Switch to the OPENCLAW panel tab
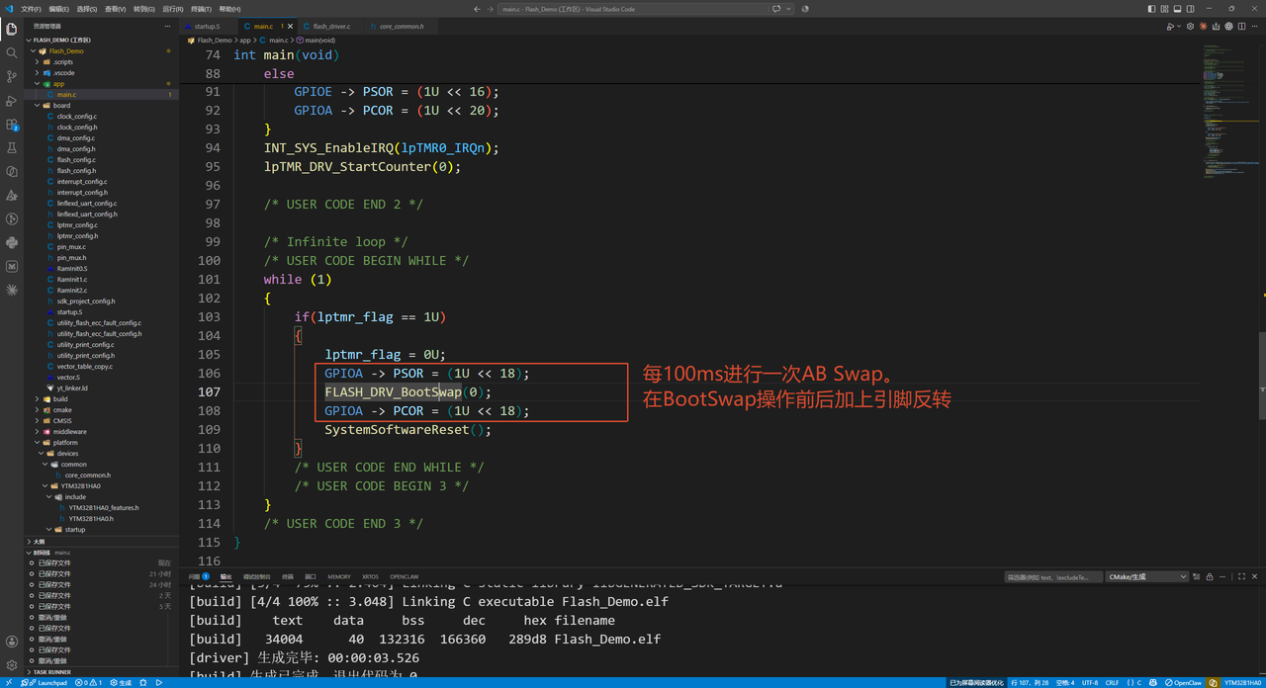 coord(405,576)
